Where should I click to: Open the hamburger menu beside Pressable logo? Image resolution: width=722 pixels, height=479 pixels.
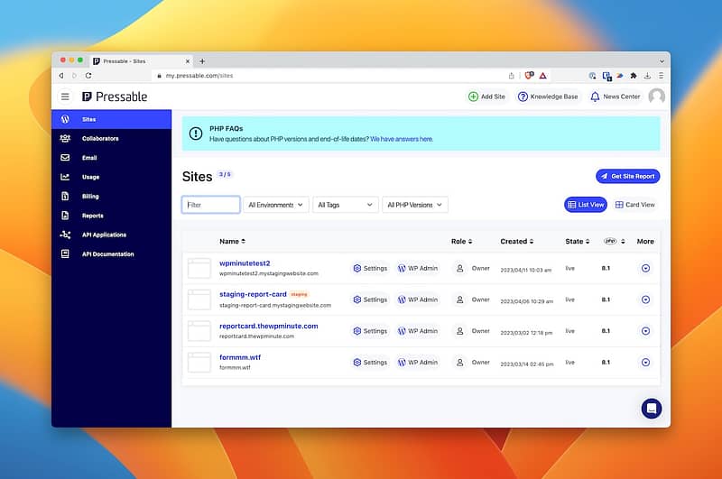65,97
